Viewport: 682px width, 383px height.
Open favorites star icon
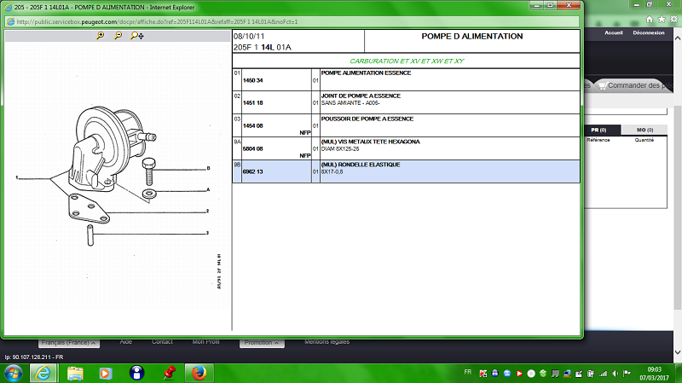[x=662, y=20]
